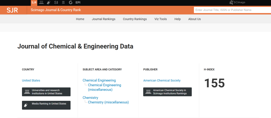Select the Journal of Chemical & Engineering Data heading

coord(75,46)
